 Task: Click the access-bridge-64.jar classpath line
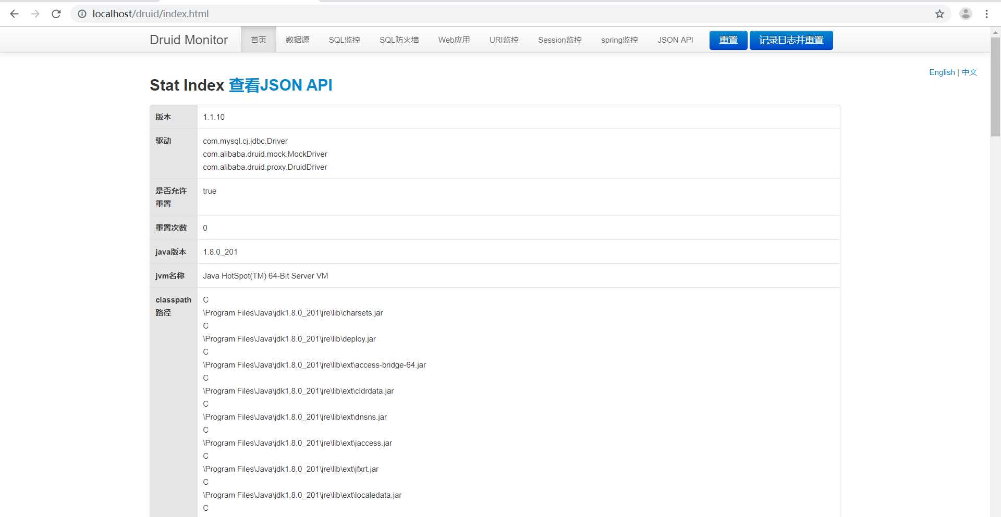314,365
